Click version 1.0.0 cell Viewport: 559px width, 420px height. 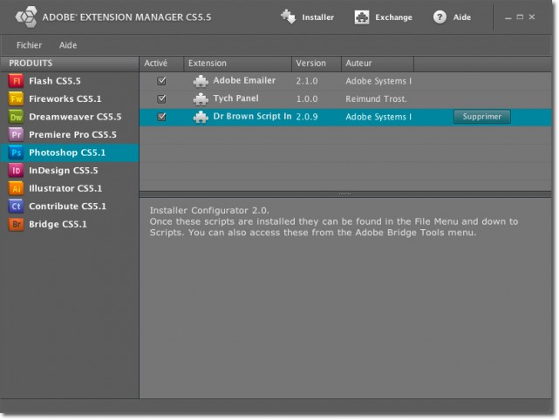pos(307,99)
